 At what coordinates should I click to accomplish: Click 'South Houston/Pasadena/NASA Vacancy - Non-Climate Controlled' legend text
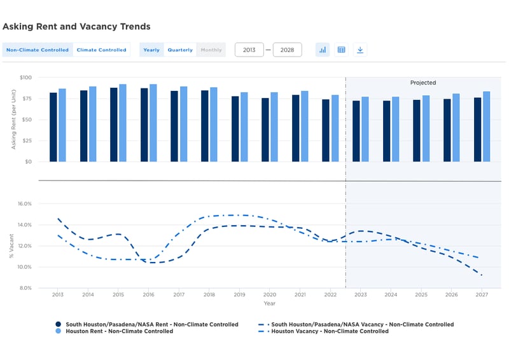363,324
